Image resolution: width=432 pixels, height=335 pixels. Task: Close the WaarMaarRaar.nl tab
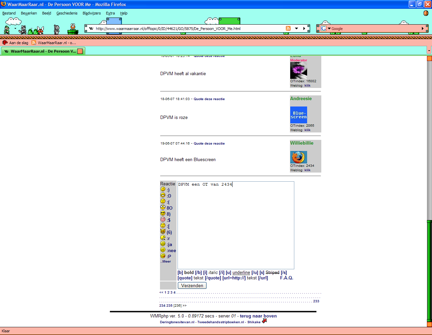[80, 51]
